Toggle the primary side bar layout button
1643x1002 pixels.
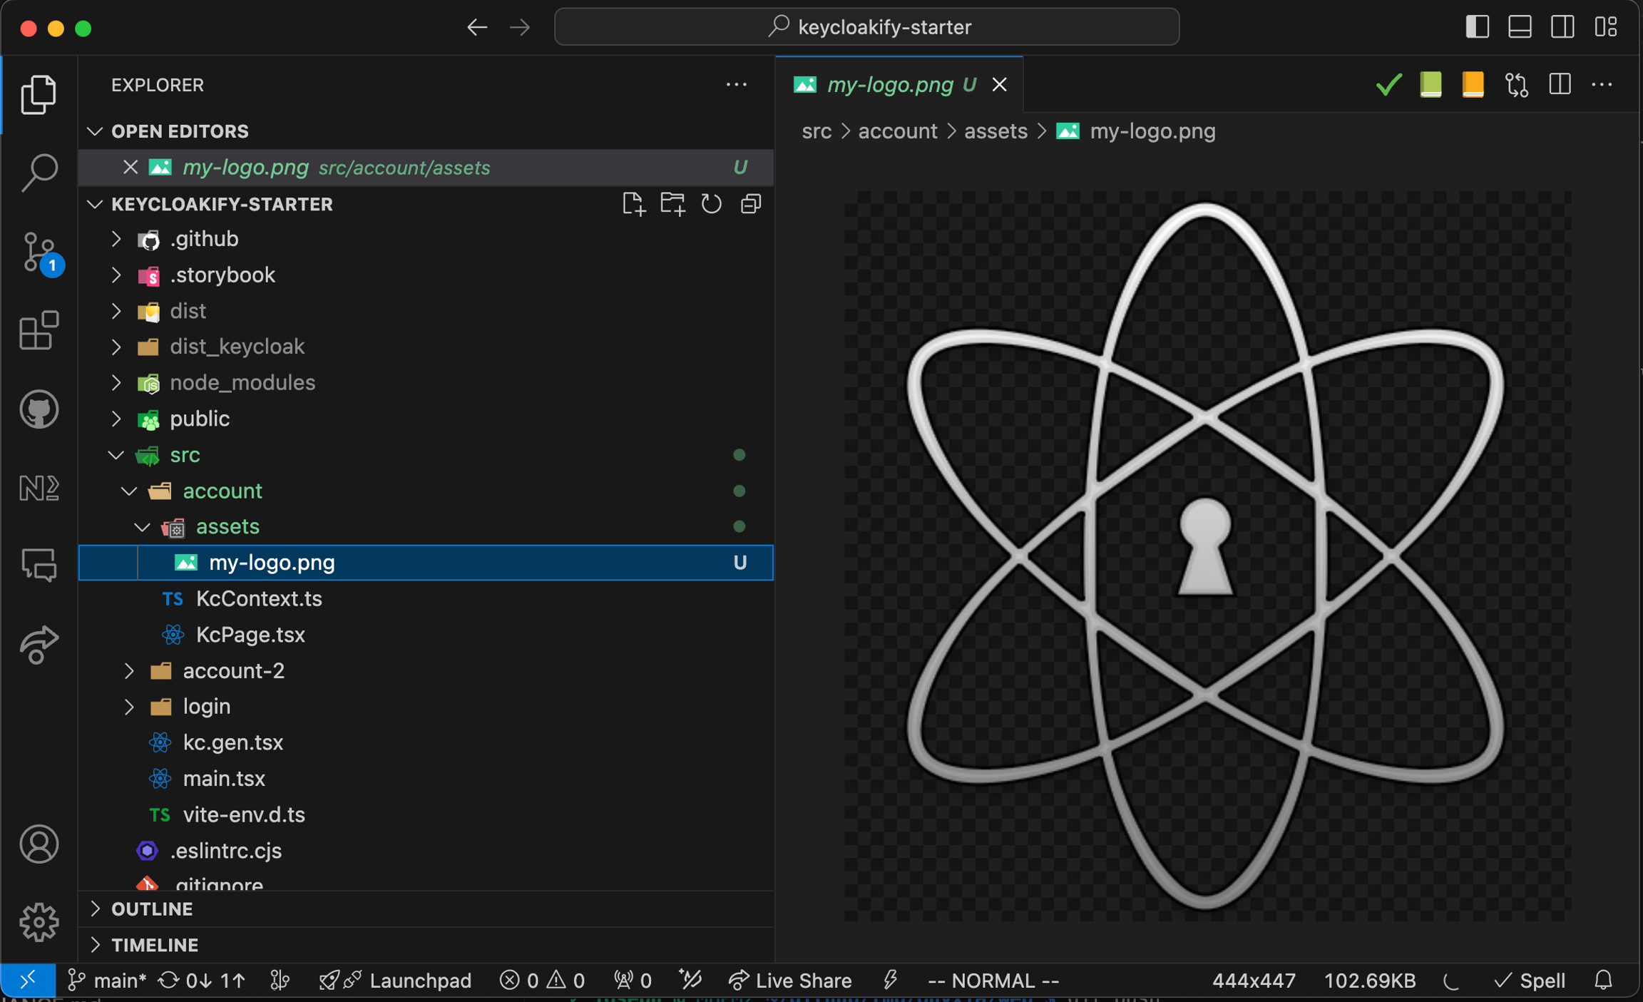pos(1477,27)
